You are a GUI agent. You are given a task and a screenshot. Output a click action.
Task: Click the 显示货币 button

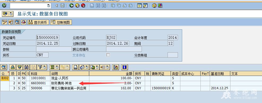coord(38,22)
